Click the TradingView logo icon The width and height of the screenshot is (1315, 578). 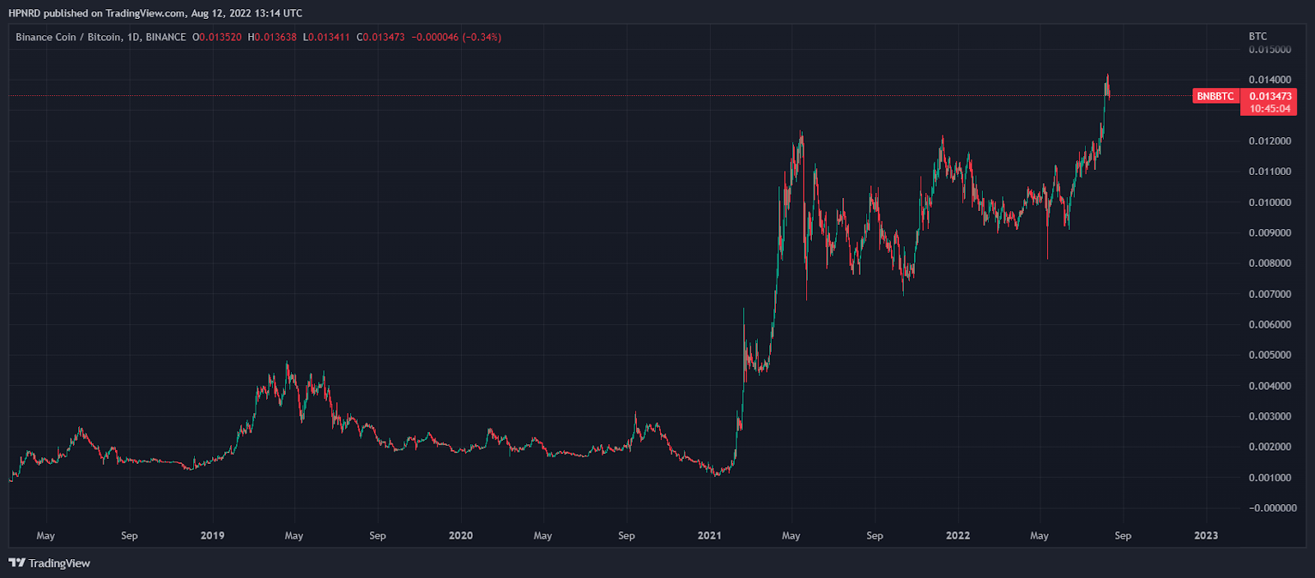tap(16, 563)
